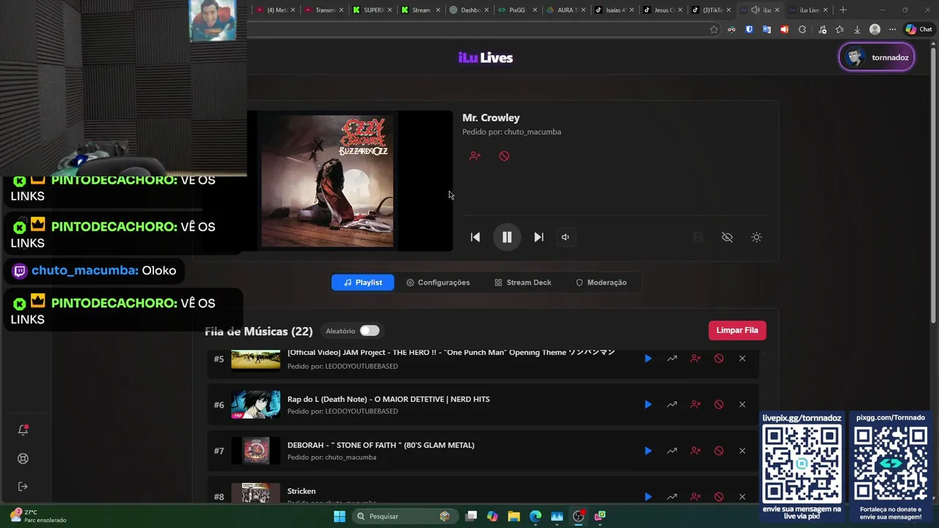Click DEBORAH Stone of Faith thumbnail
Image resolution: width=939 pixels, height=528 pixels.
[256, 451]
